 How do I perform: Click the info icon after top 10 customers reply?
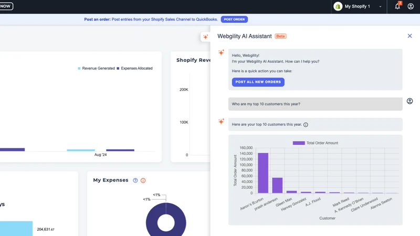coord(306,125)
